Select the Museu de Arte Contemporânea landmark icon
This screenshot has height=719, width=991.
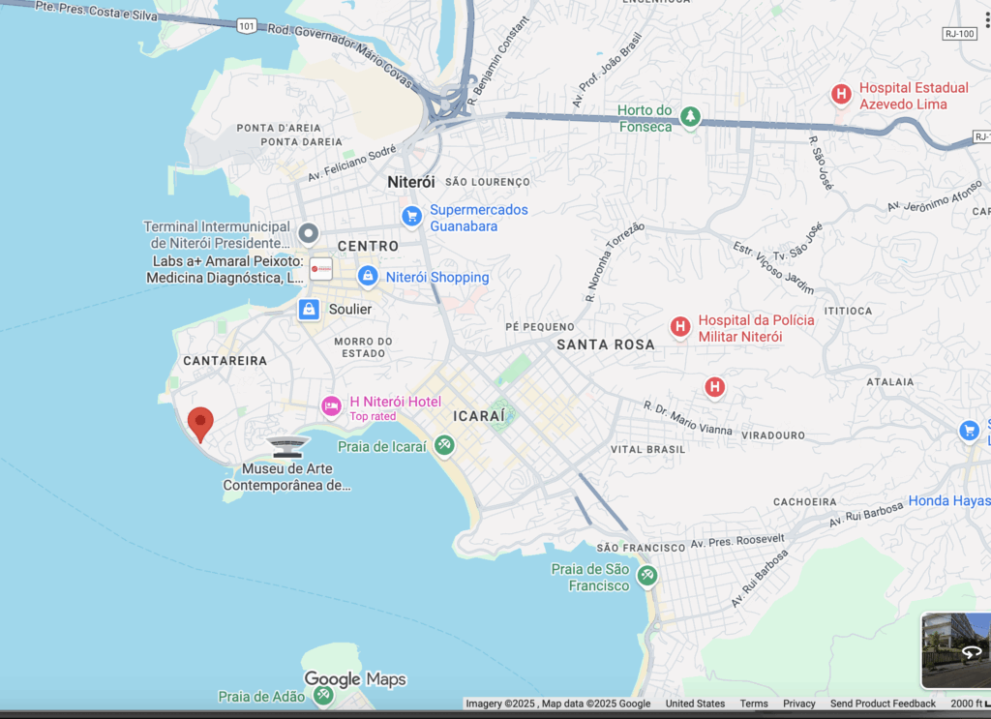point(287,446)
